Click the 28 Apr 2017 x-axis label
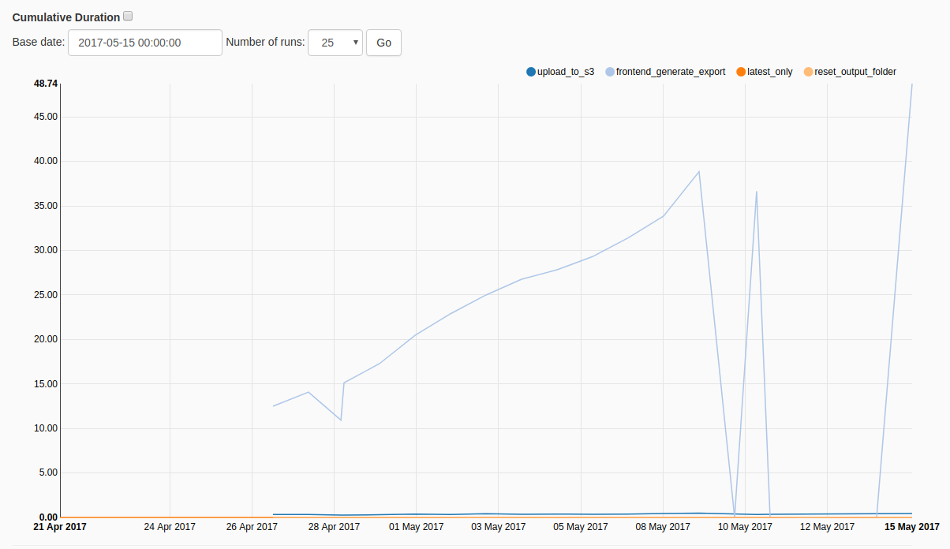950x549 pixels. tap(335, 526)
